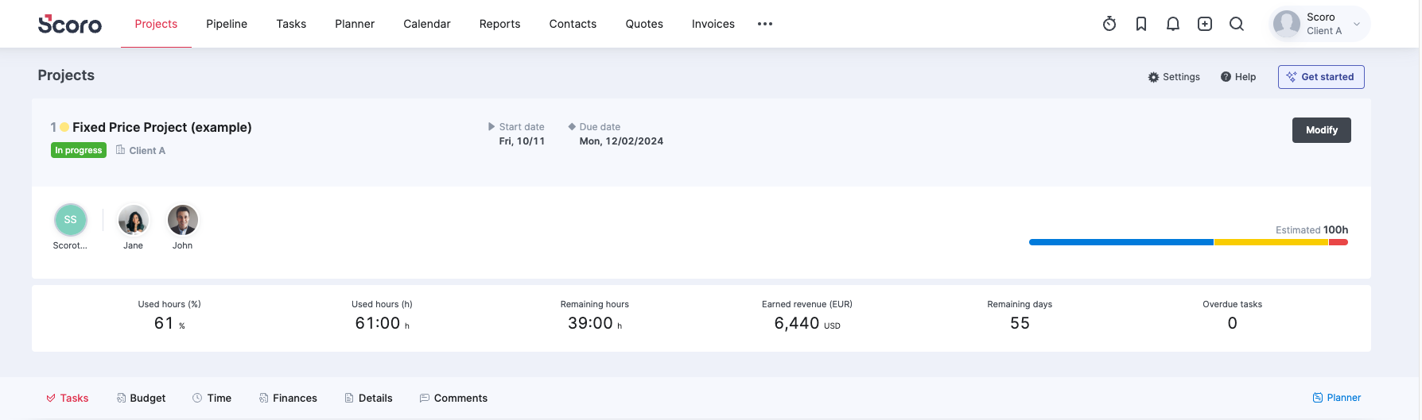
Task: Click the Used hours 61 % value
Action: (169, 323)
